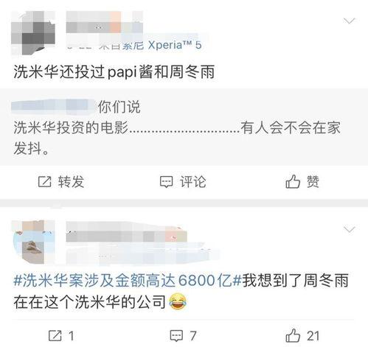The image size is (368, 347).
Task: Expand the first post's chevron menu
Action: (x=349, y=21)
